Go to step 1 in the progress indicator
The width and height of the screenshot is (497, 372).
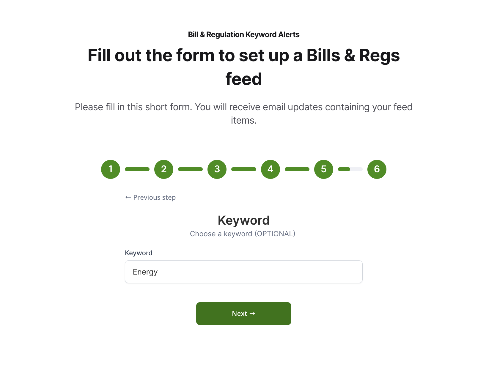tap(111, 169)
